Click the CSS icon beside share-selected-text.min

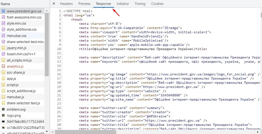[x=3, y=42]
